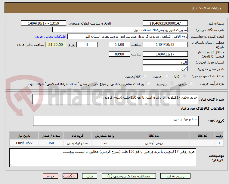Click the ردیف column header

[x=219, y=136]
